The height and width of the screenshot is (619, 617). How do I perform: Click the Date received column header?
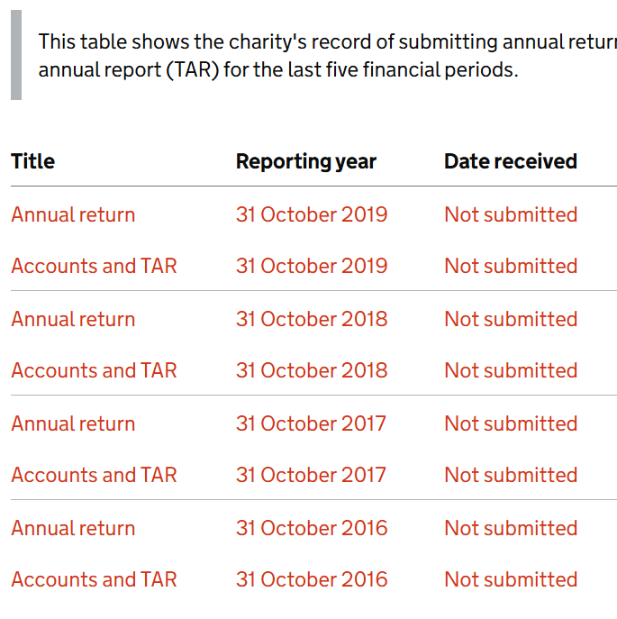(x=511, y=161)
